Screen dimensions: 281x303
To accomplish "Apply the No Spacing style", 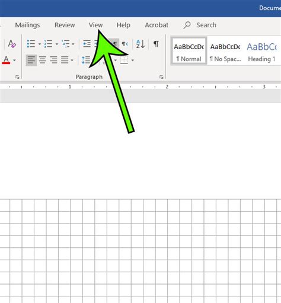I will pos(225,51).
